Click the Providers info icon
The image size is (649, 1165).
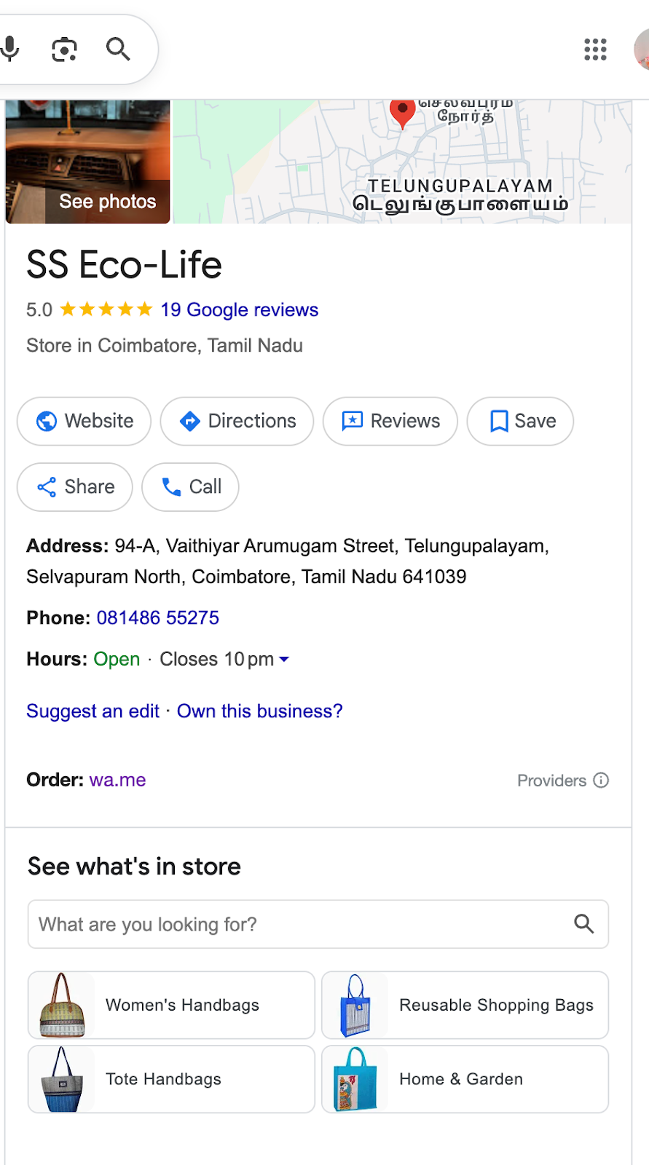tap(601, 781)
